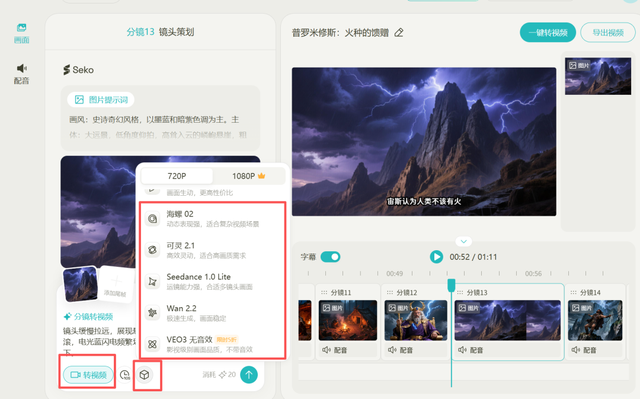
Task: Select the 分镜14 clip
Action: click(x=595, y=320)
